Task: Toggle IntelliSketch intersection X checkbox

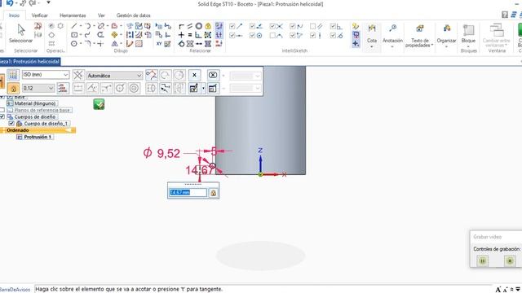Action: point(272,26)
